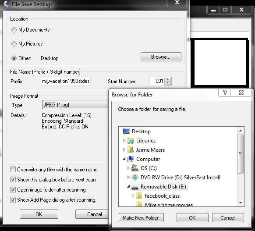Enable Overwrite any files with same name
This screenshot has height=231, width=255.
[x=13, y=170]
